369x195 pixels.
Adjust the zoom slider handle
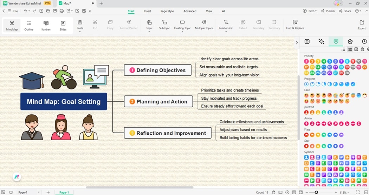[317, 193]
